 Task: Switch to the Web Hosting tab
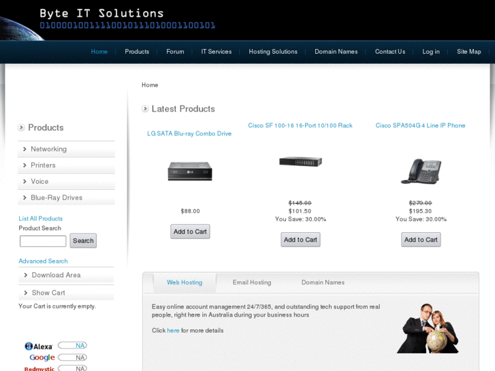click(x=185, y=283)
